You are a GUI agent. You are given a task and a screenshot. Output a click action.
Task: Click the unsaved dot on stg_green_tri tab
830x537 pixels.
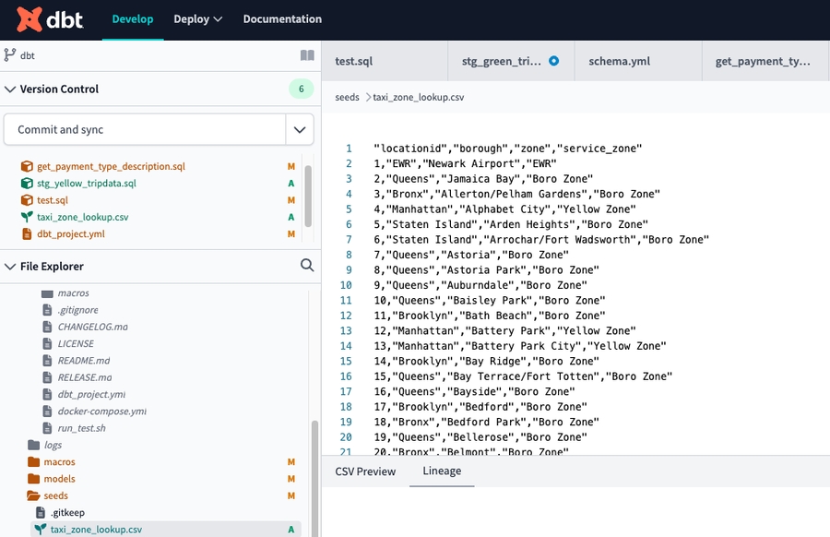coord(553,62)
